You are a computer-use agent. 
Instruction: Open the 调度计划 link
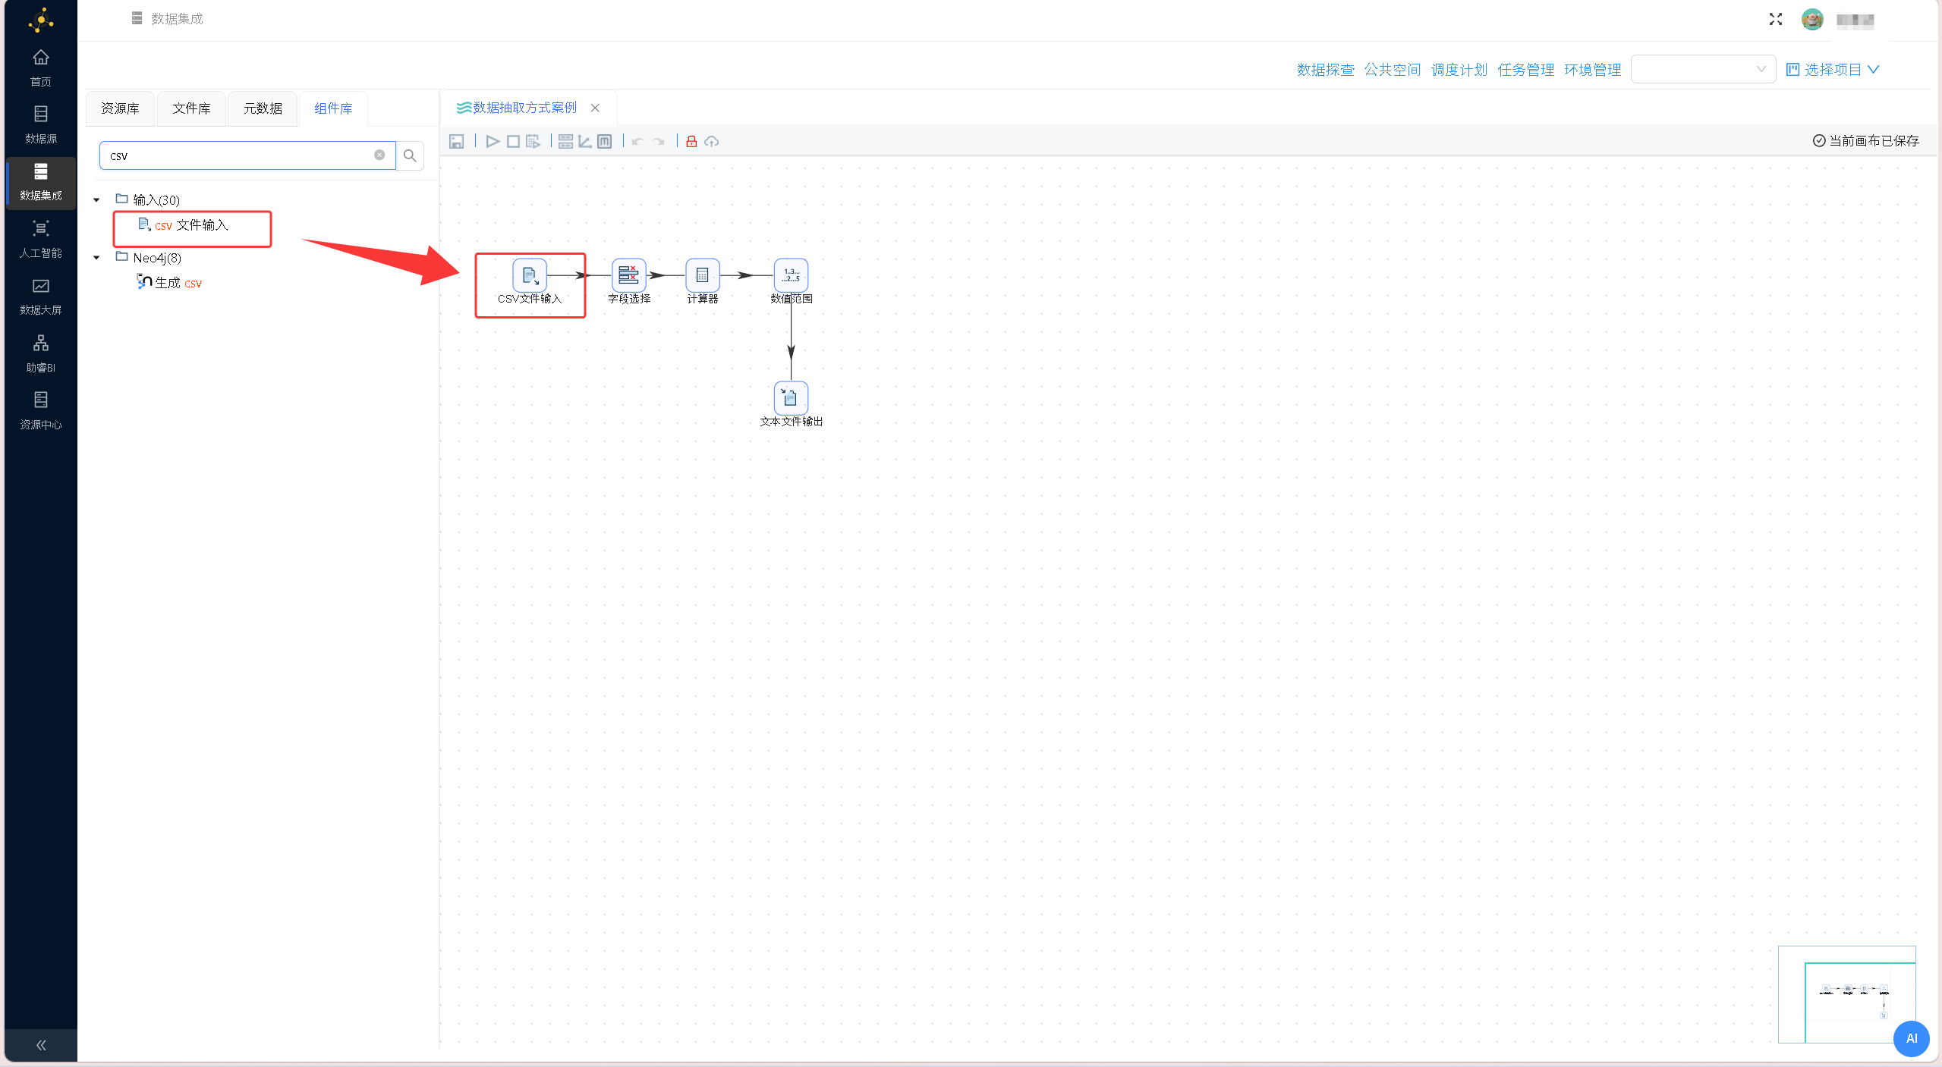(1459, 70)
